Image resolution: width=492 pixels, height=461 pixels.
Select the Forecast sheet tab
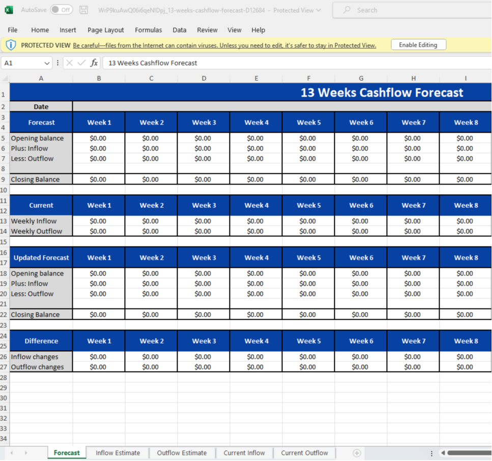click(x=67, y=453)
